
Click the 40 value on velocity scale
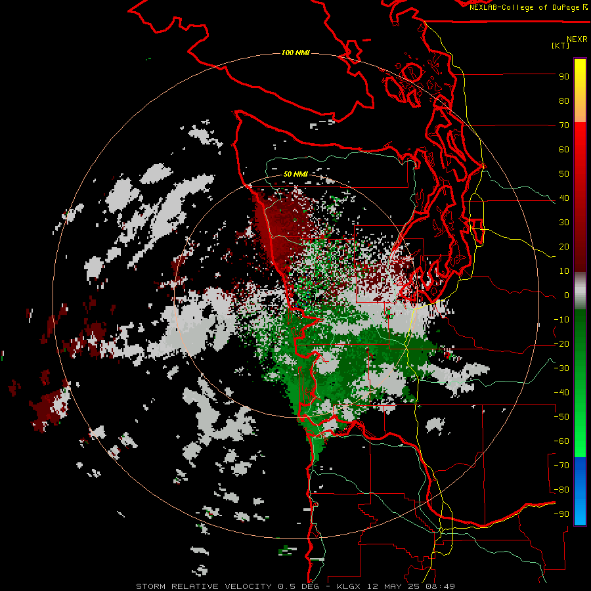pos(564,198)
